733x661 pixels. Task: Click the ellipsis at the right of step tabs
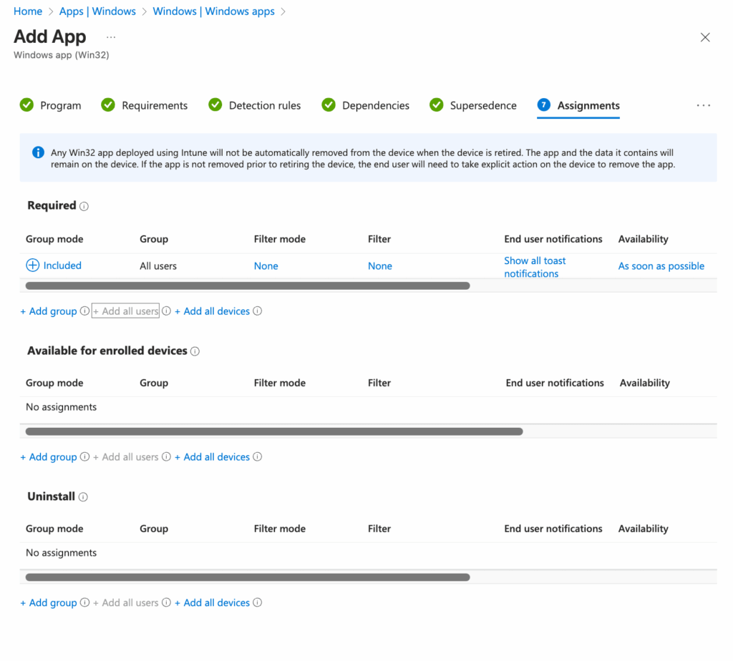pyautogui.click(x=703, y=105)
